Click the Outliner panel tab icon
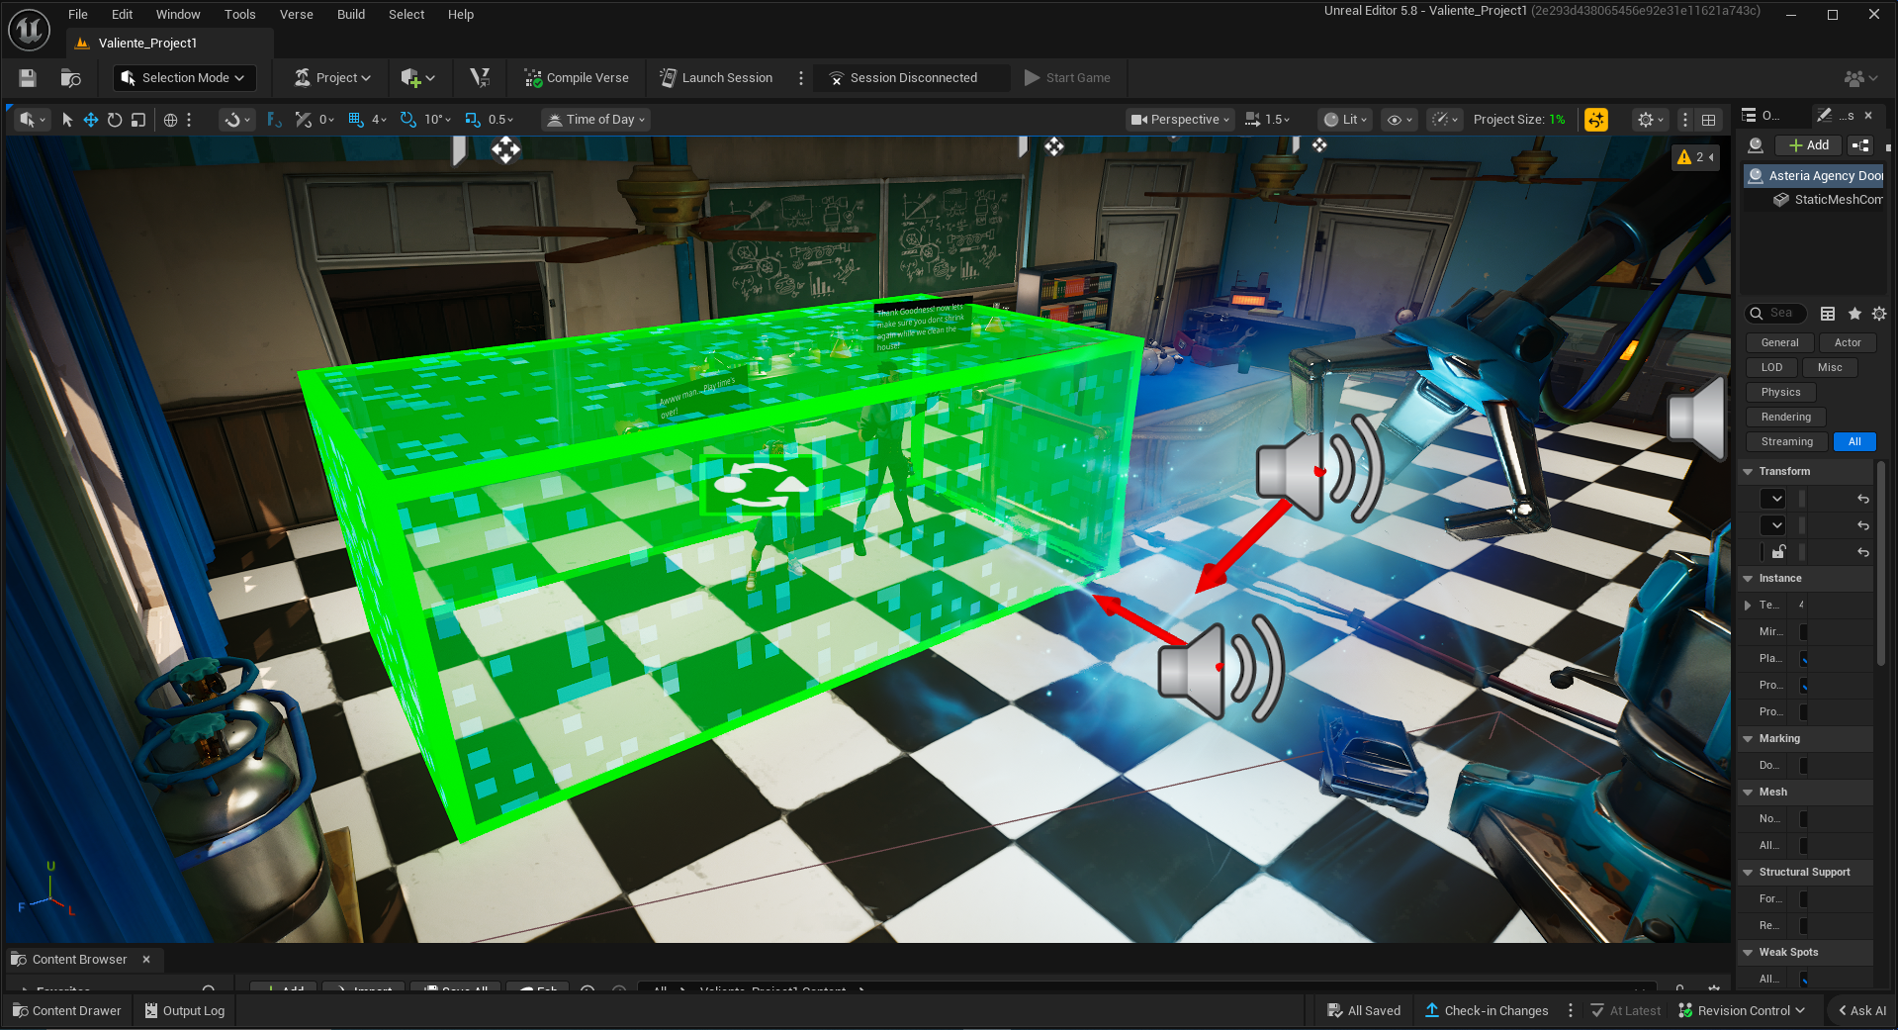The image size is (1898, 1030). (1749, 116)
